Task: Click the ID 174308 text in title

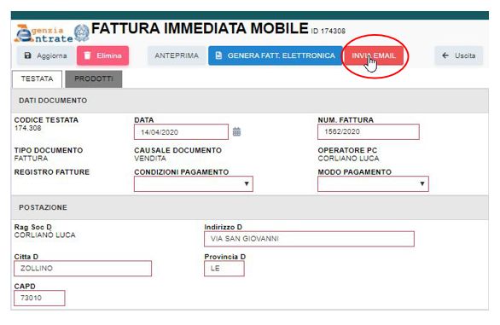Action: click(x=328, y=31)
